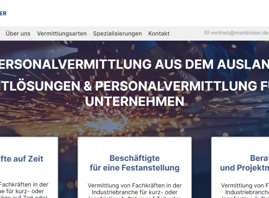269x198 pixels.
Task: Click the 'PERSONALVERMITTLUNG AUS DEM AUSLAND' hero headline
Action: pos(134,64)
